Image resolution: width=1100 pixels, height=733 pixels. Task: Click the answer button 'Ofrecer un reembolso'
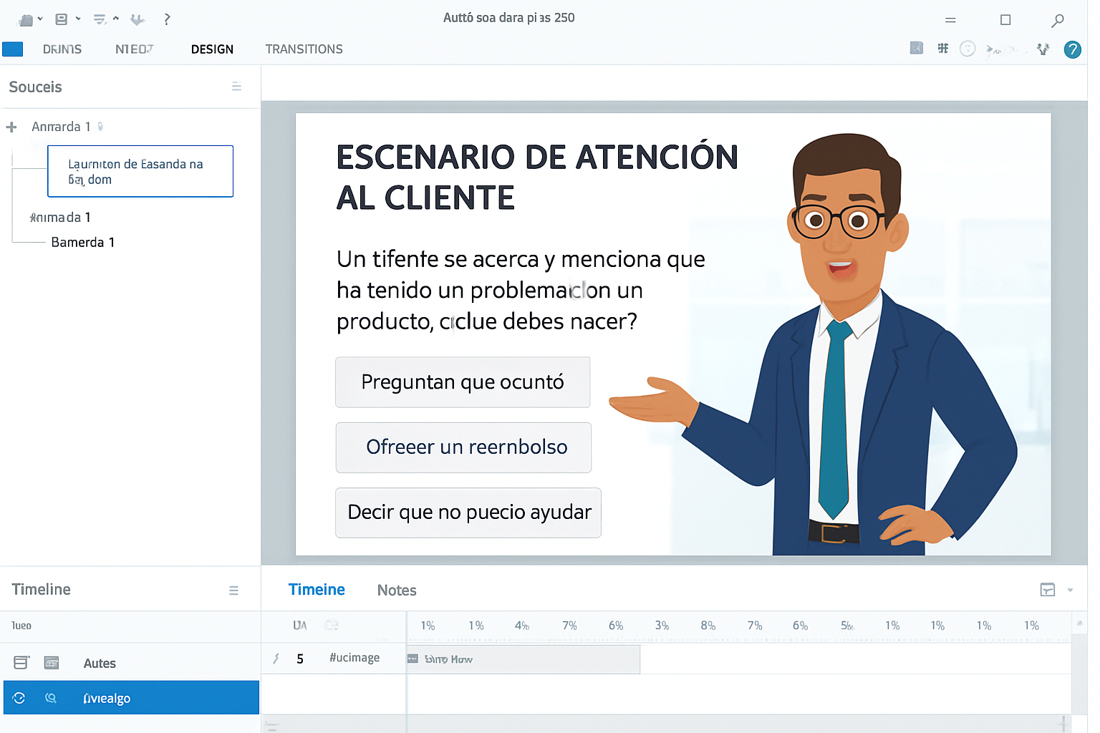pyautogui.click(x=463, y=447)
